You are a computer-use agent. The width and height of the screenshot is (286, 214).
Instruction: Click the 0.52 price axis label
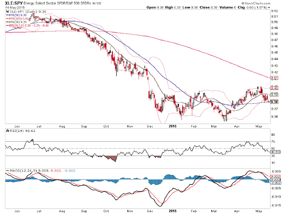274,11
